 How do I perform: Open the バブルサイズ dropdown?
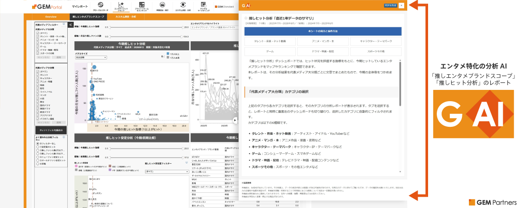pos(91,57)
